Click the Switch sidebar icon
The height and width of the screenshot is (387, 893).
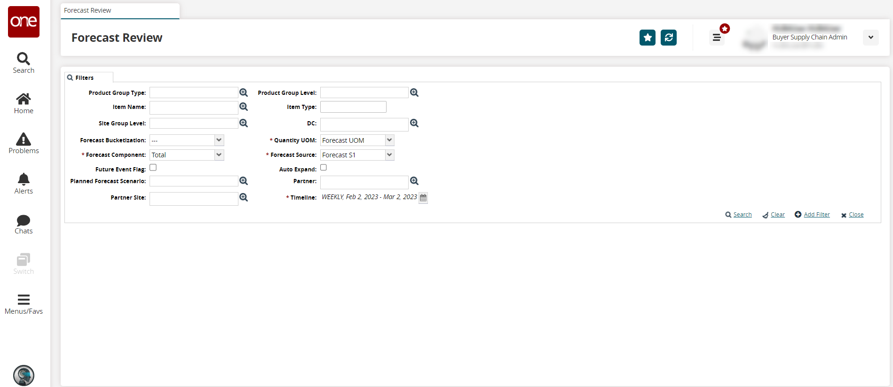pos(24,264)
